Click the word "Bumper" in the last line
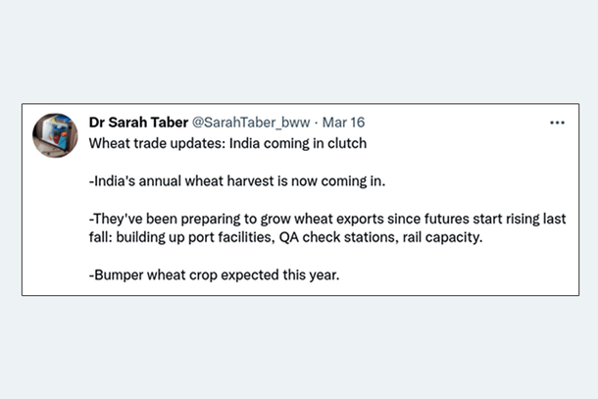 click(x=117, y=274)
